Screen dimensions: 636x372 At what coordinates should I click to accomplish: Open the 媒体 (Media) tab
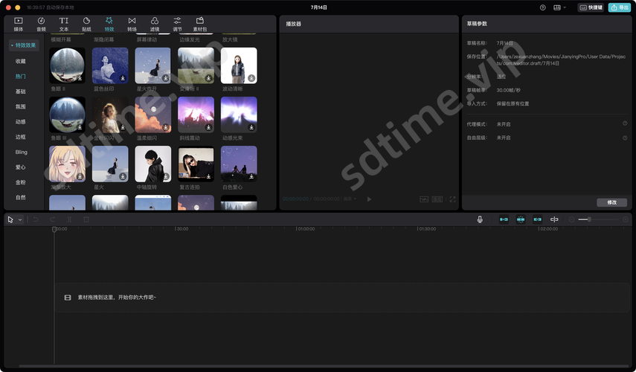pyautogui.click(x=18, y=24)
